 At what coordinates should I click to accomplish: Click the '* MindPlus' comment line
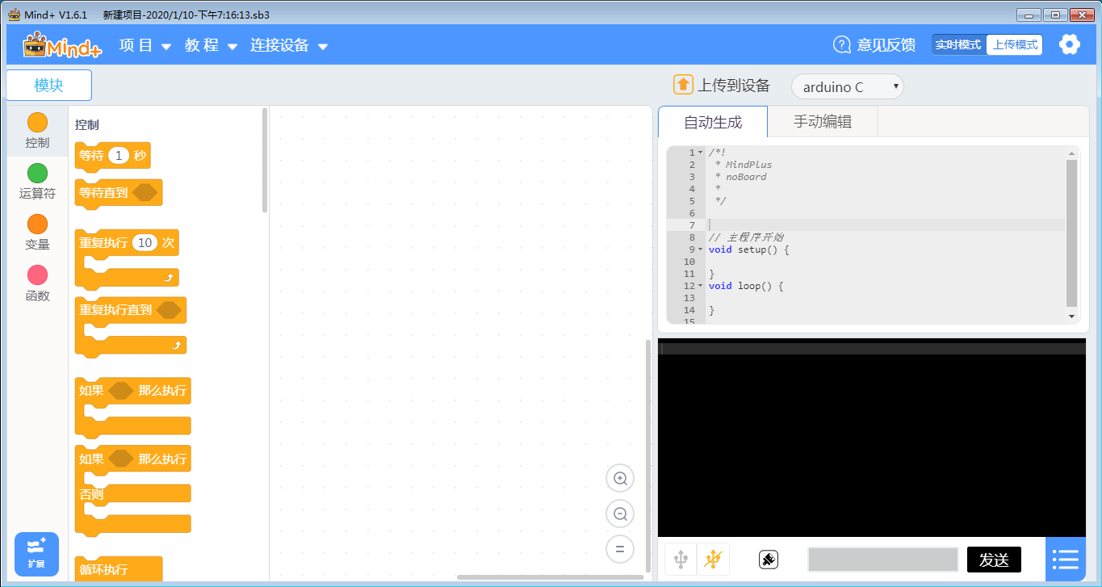744,165
